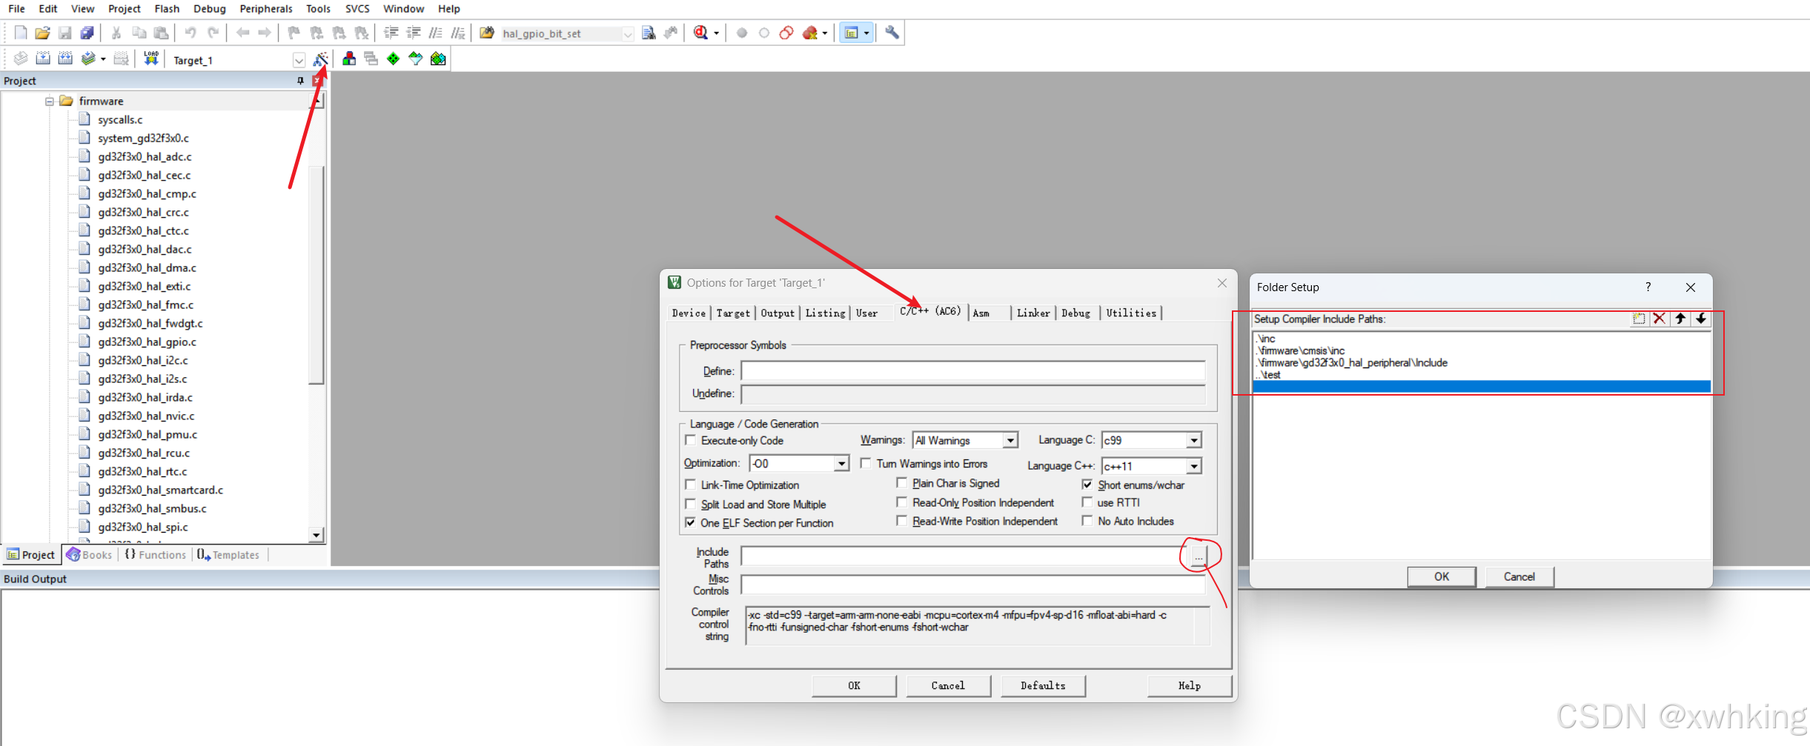This screenshot has height=746, width=1810.
Task: Toggle Plain Char is Signed checkbox
Action: click(901, 483)
